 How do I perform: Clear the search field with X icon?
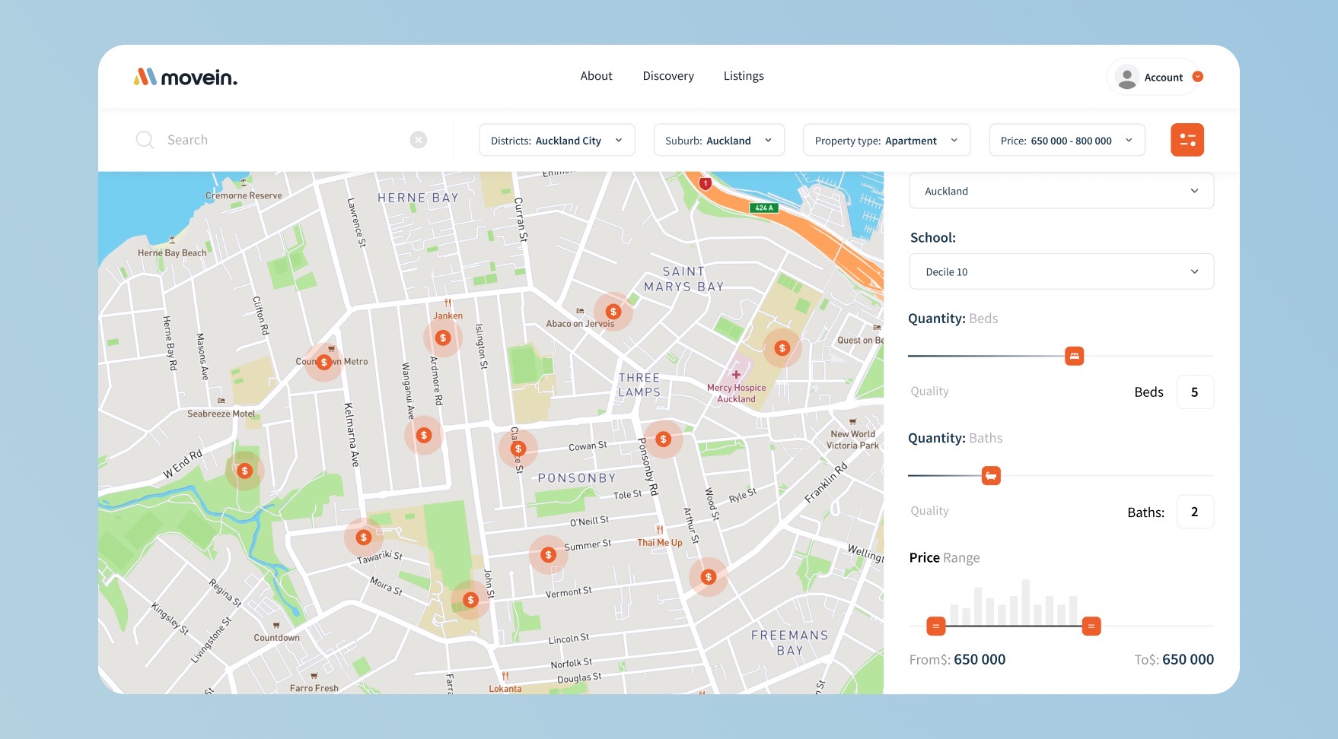pos(419,140)
